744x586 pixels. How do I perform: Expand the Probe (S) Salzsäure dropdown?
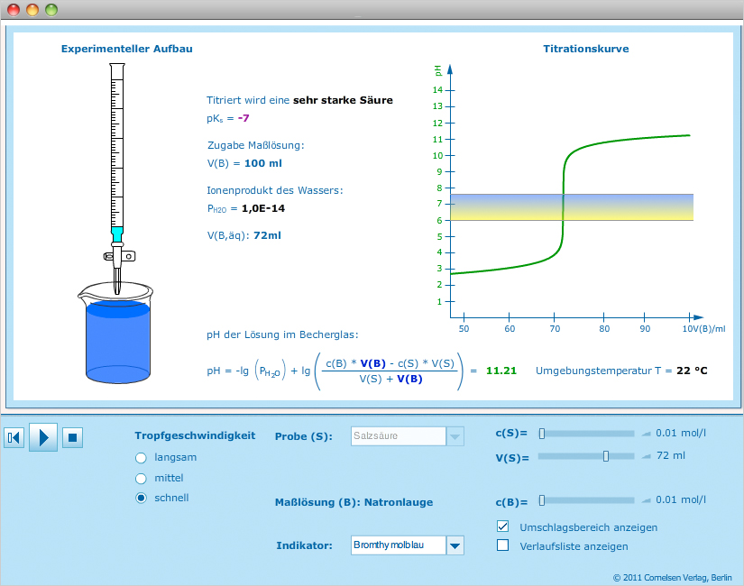tap(455, 436)
